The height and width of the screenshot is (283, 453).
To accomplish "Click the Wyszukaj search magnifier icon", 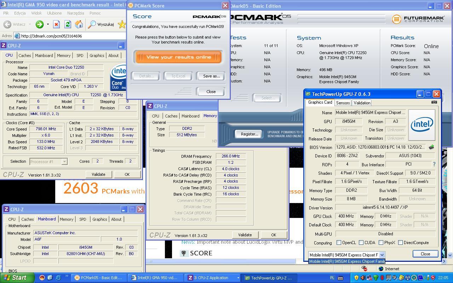I will point(92,24).
